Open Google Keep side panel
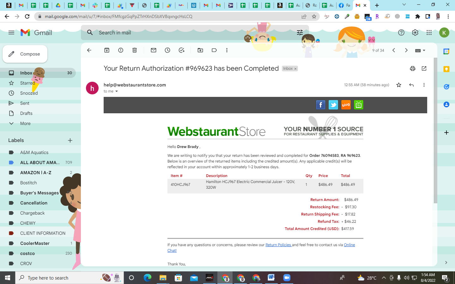Image resolution: width=455 pixels, height=284 pixels. tap(446, 69)
